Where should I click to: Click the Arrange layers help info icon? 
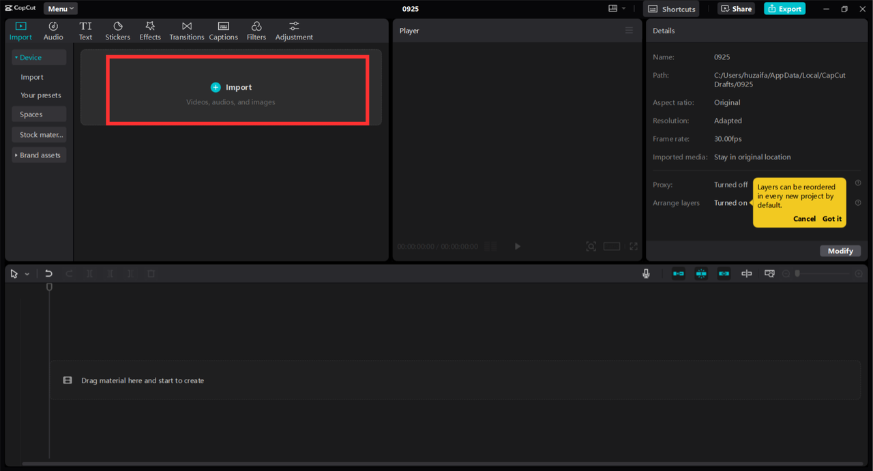click(858, 203)
